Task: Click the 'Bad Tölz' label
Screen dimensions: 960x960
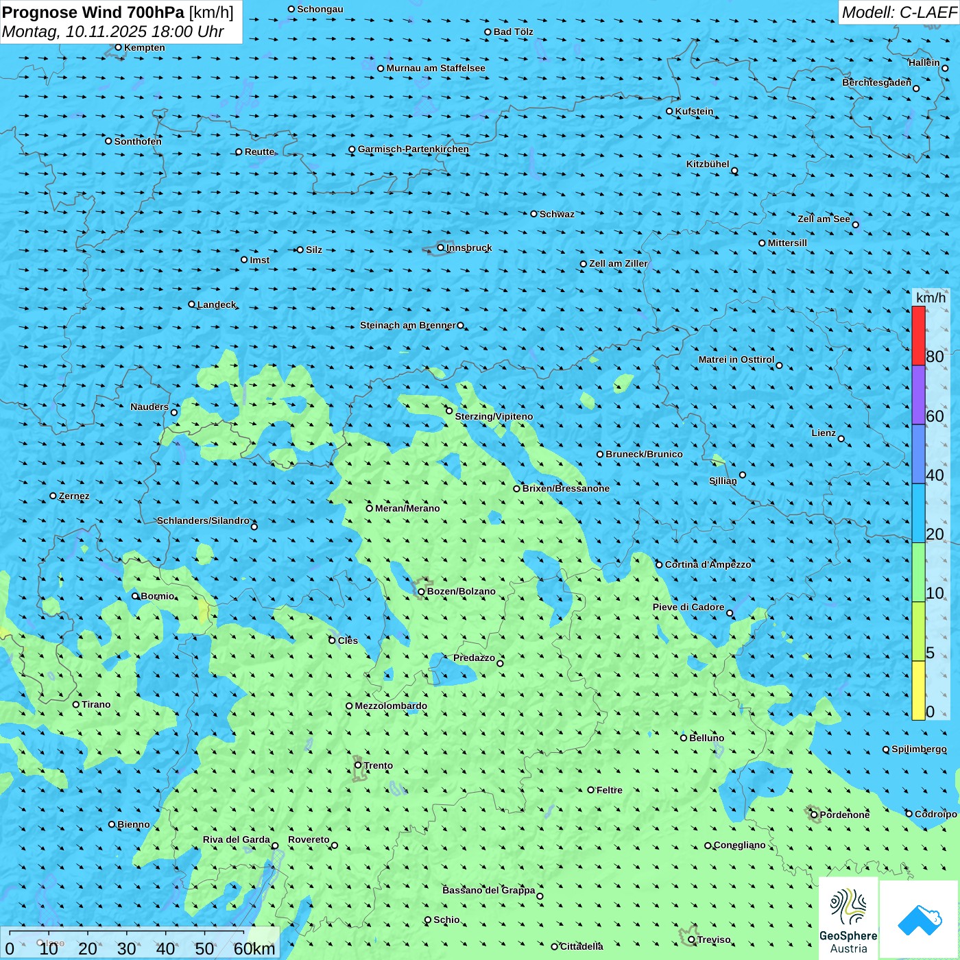Action: coord(514,32)
